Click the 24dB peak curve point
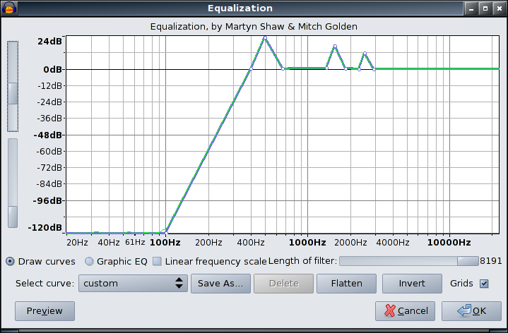 [265, 37]
